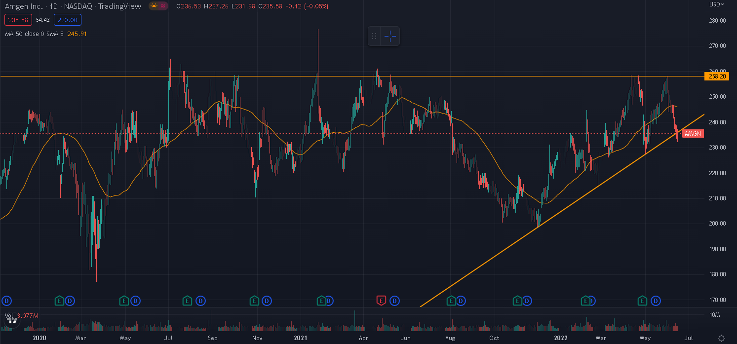Open the earnings E marker of February 2020
The height and width of the screenshot is (344, 737).
[60, 300]
